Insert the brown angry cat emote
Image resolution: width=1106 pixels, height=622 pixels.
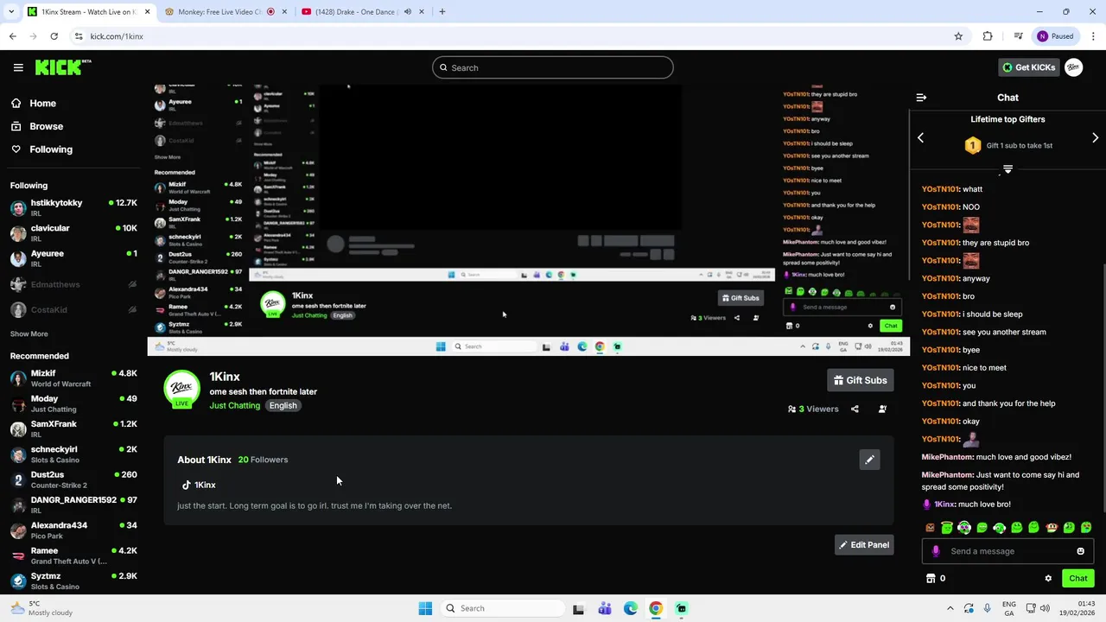pyautogui.click(x=930, y=527)
